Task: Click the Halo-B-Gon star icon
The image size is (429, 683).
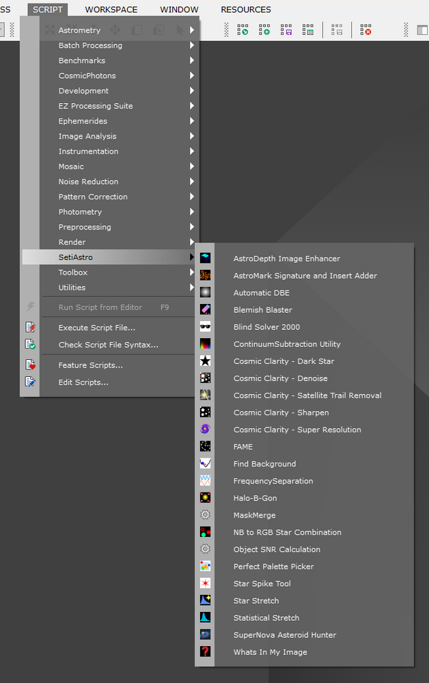Action: point(205,497)
